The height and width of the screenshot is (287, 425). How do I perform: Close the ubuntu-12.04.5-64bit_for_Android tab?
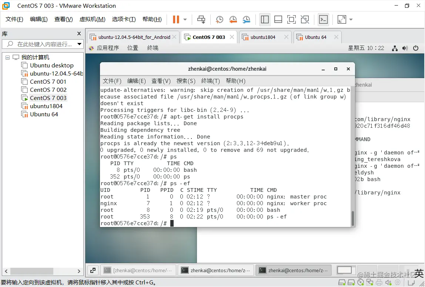point(174,37)
